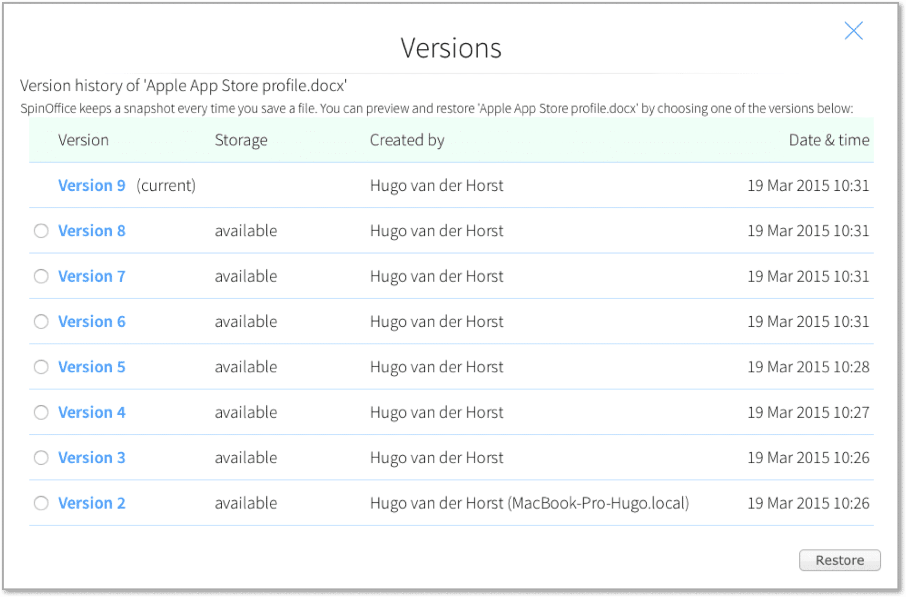Open Version 4 preview link

92,412
